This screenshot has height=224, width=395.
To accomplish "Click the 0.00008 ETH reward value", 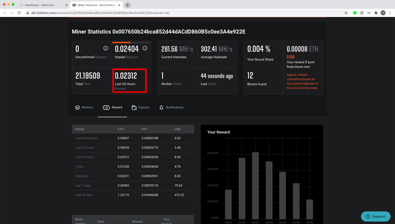I will point(302,49).
